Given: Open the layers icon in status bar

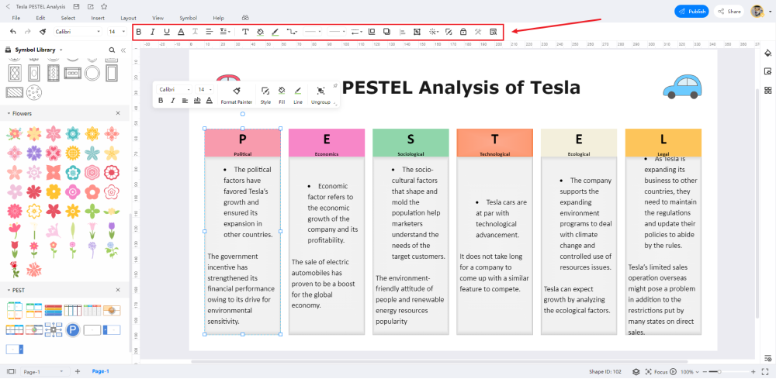Looking at the screenshot, I should pos(636,371).
